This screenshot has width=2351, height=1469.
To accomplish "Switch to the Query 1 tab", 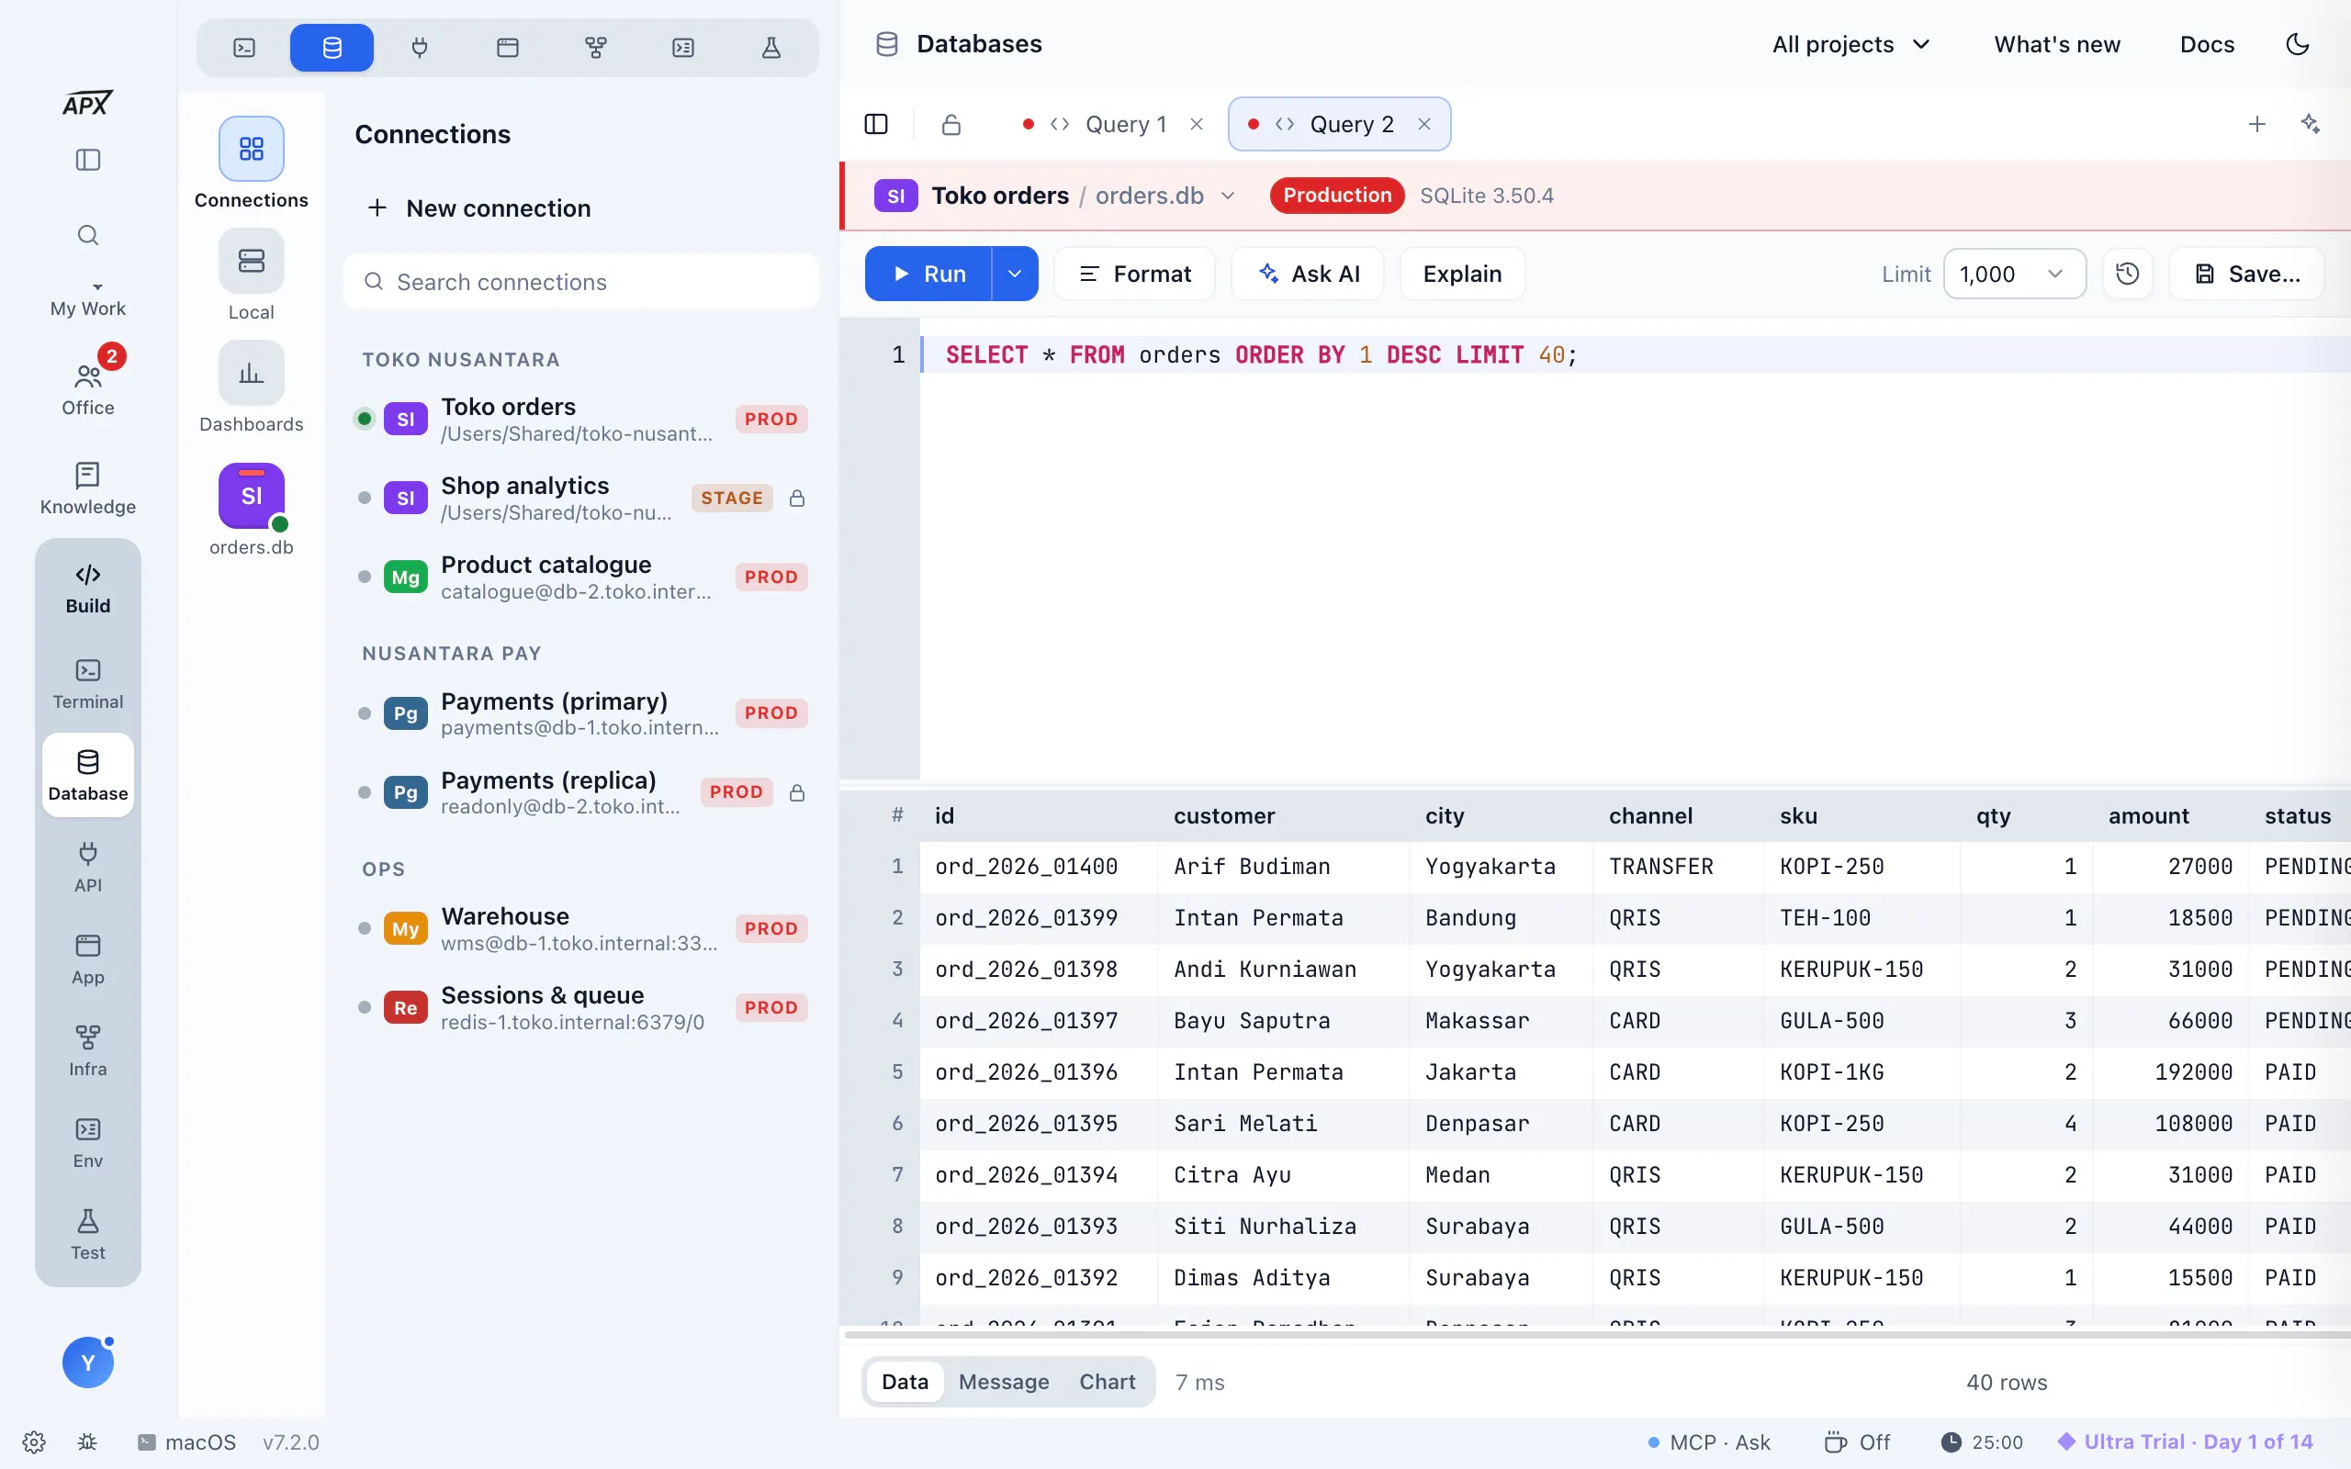I will click(x=1112, y=124).
